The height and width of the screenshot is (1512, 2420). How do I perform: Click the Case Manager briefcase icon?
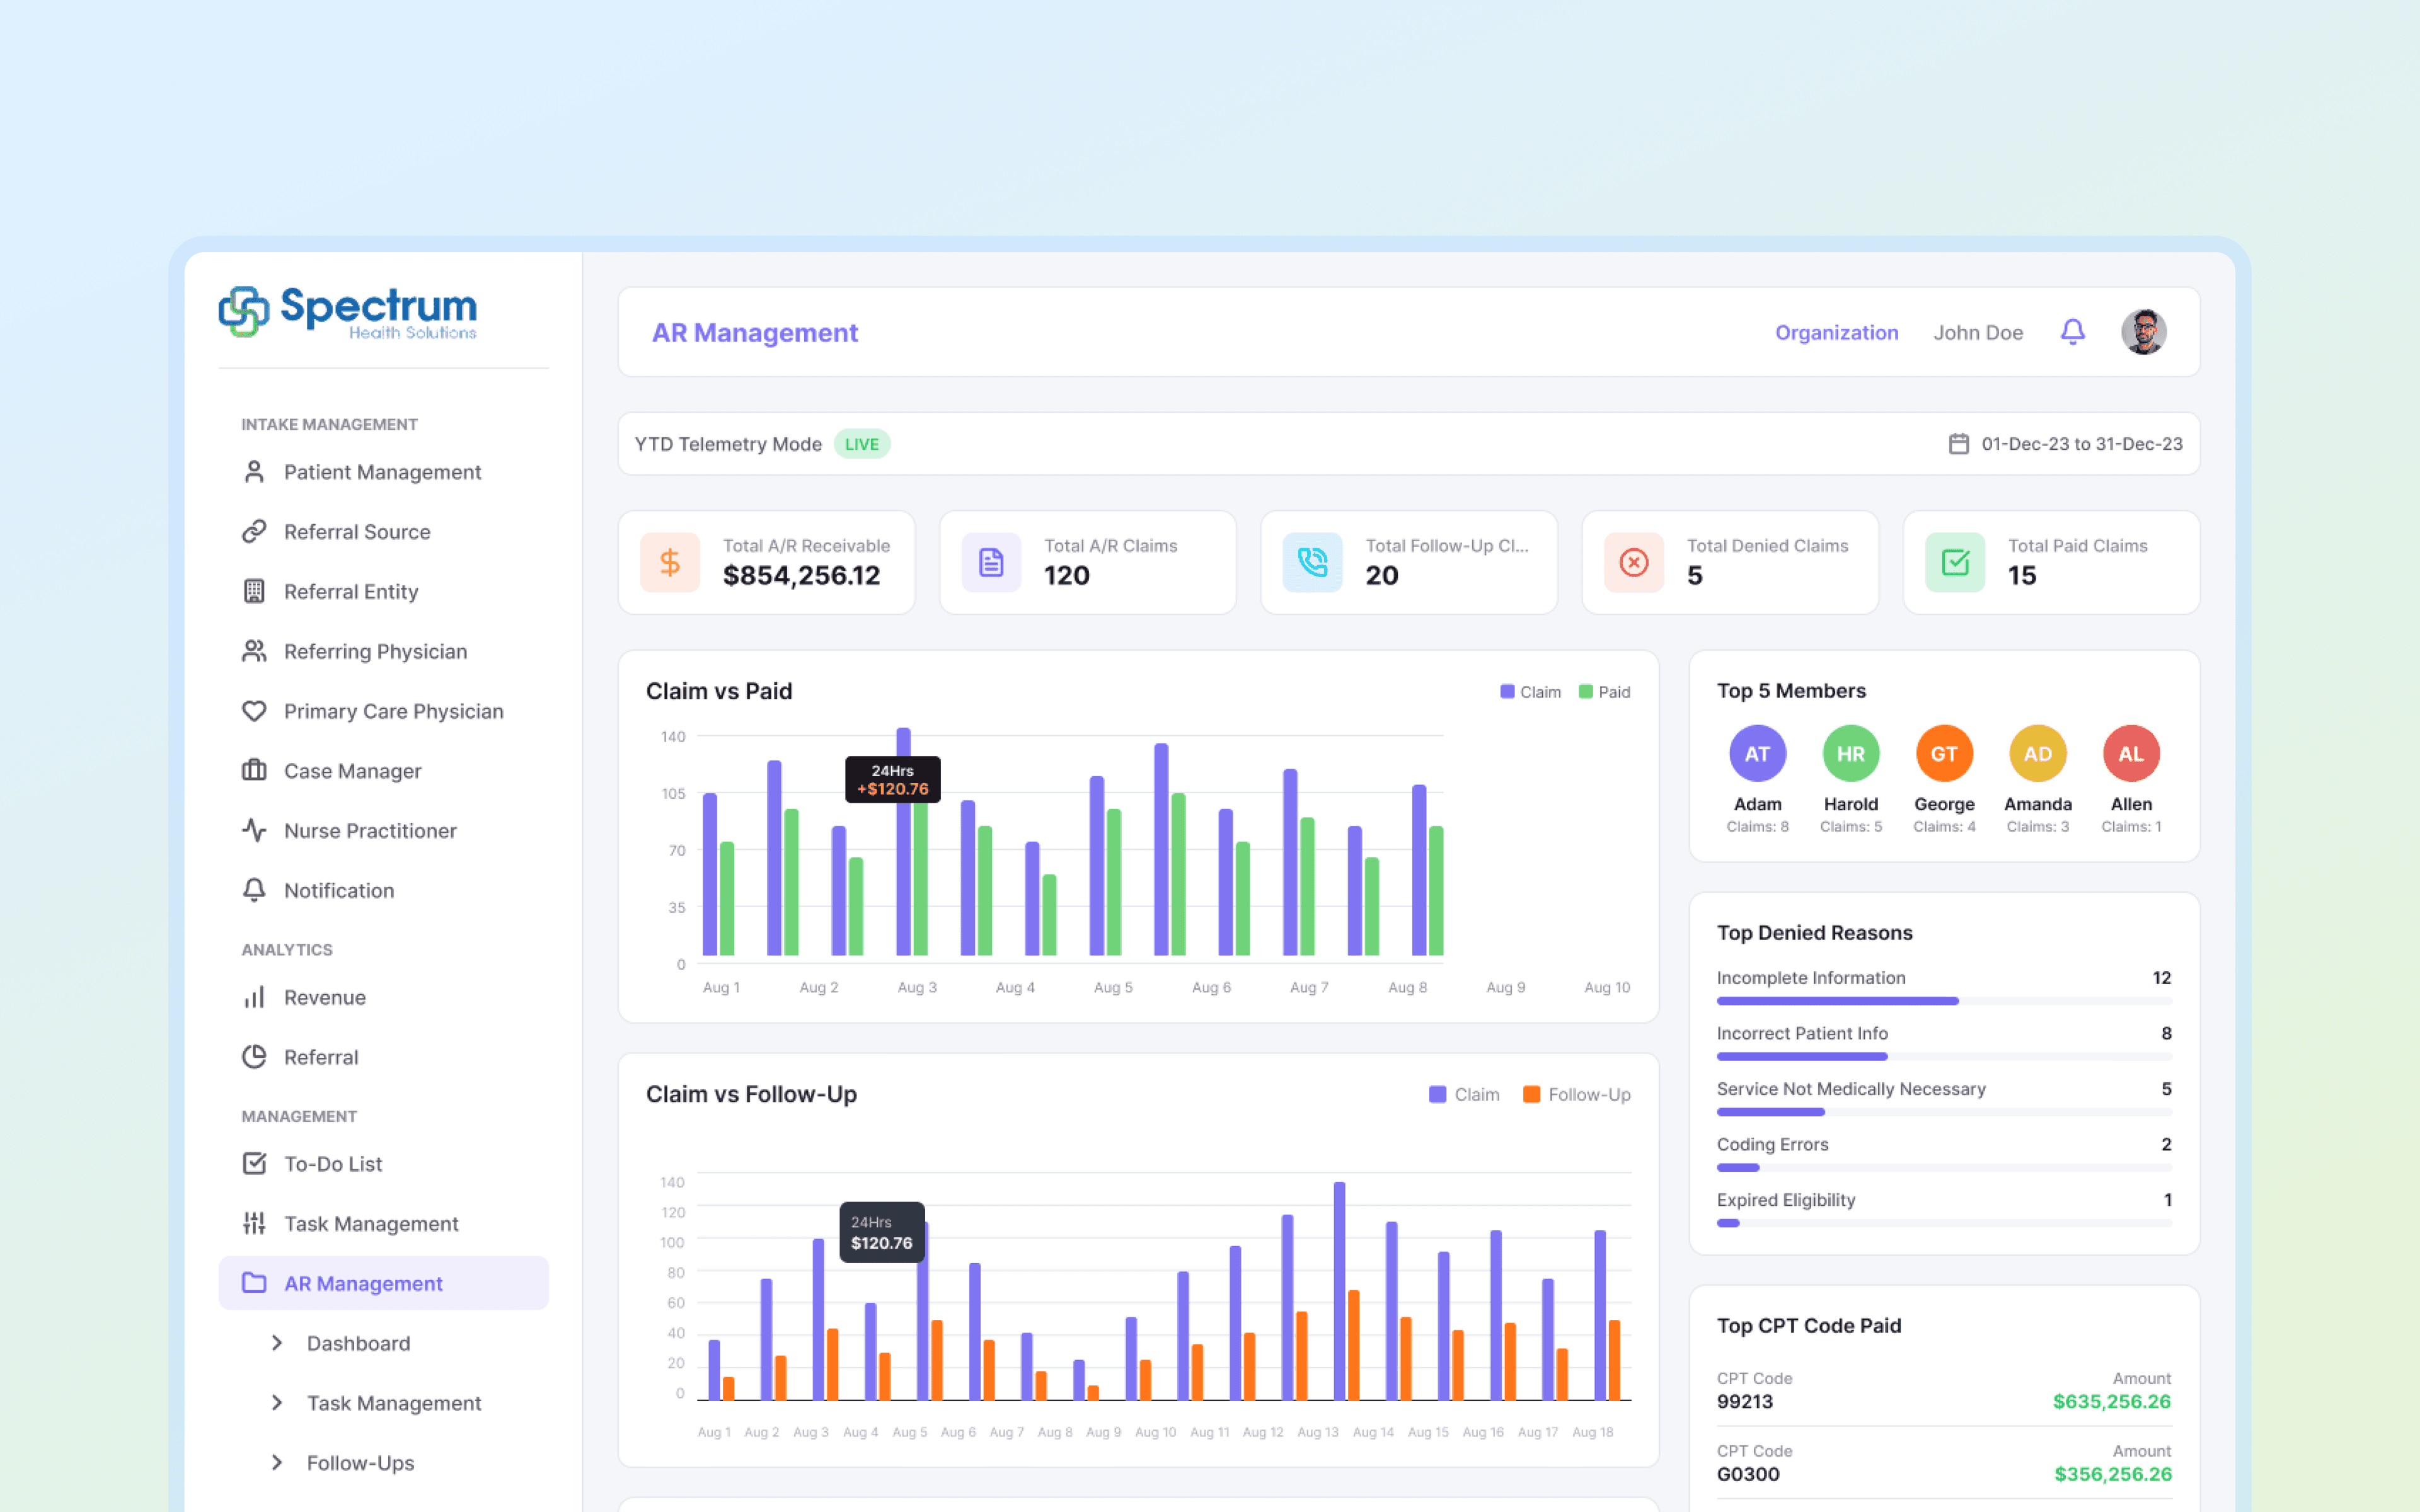[x=254, y=771]
